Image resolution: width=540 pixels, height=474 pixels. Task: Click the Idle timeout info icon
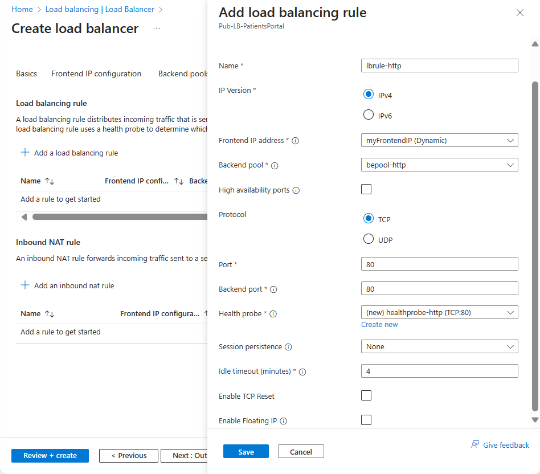(302, 371)
